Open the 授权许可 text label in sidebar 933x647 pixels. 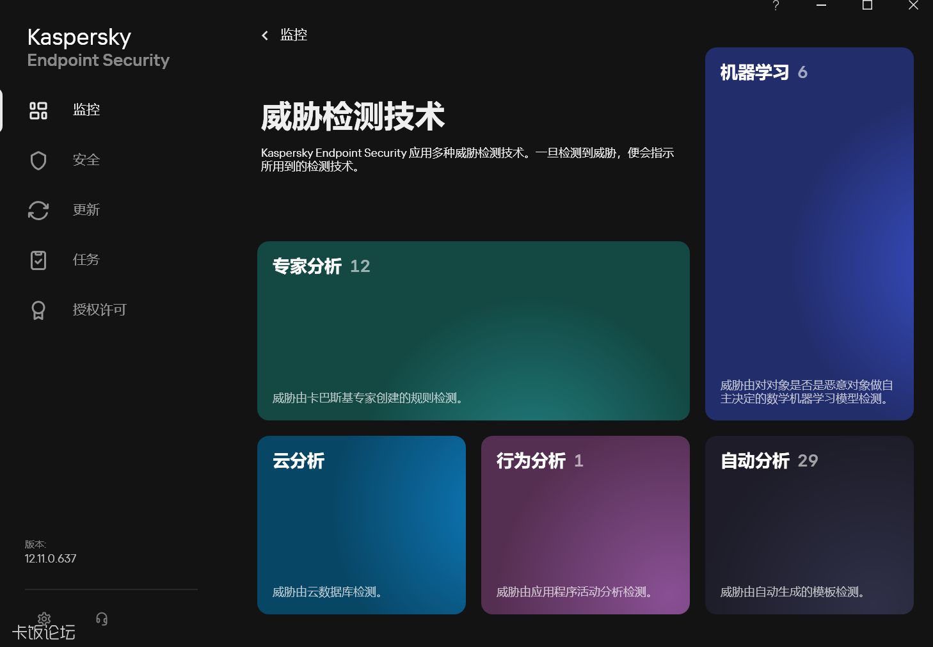100,310
